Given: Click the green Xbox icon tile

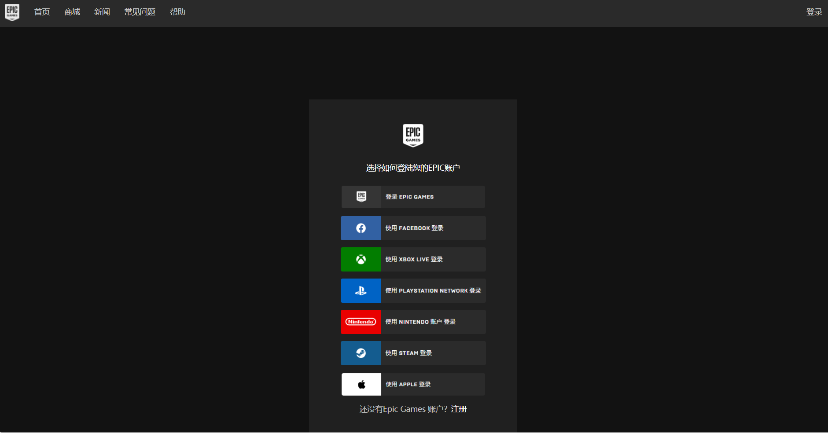Looking at the screenshot, I should (x=361, y=259).
